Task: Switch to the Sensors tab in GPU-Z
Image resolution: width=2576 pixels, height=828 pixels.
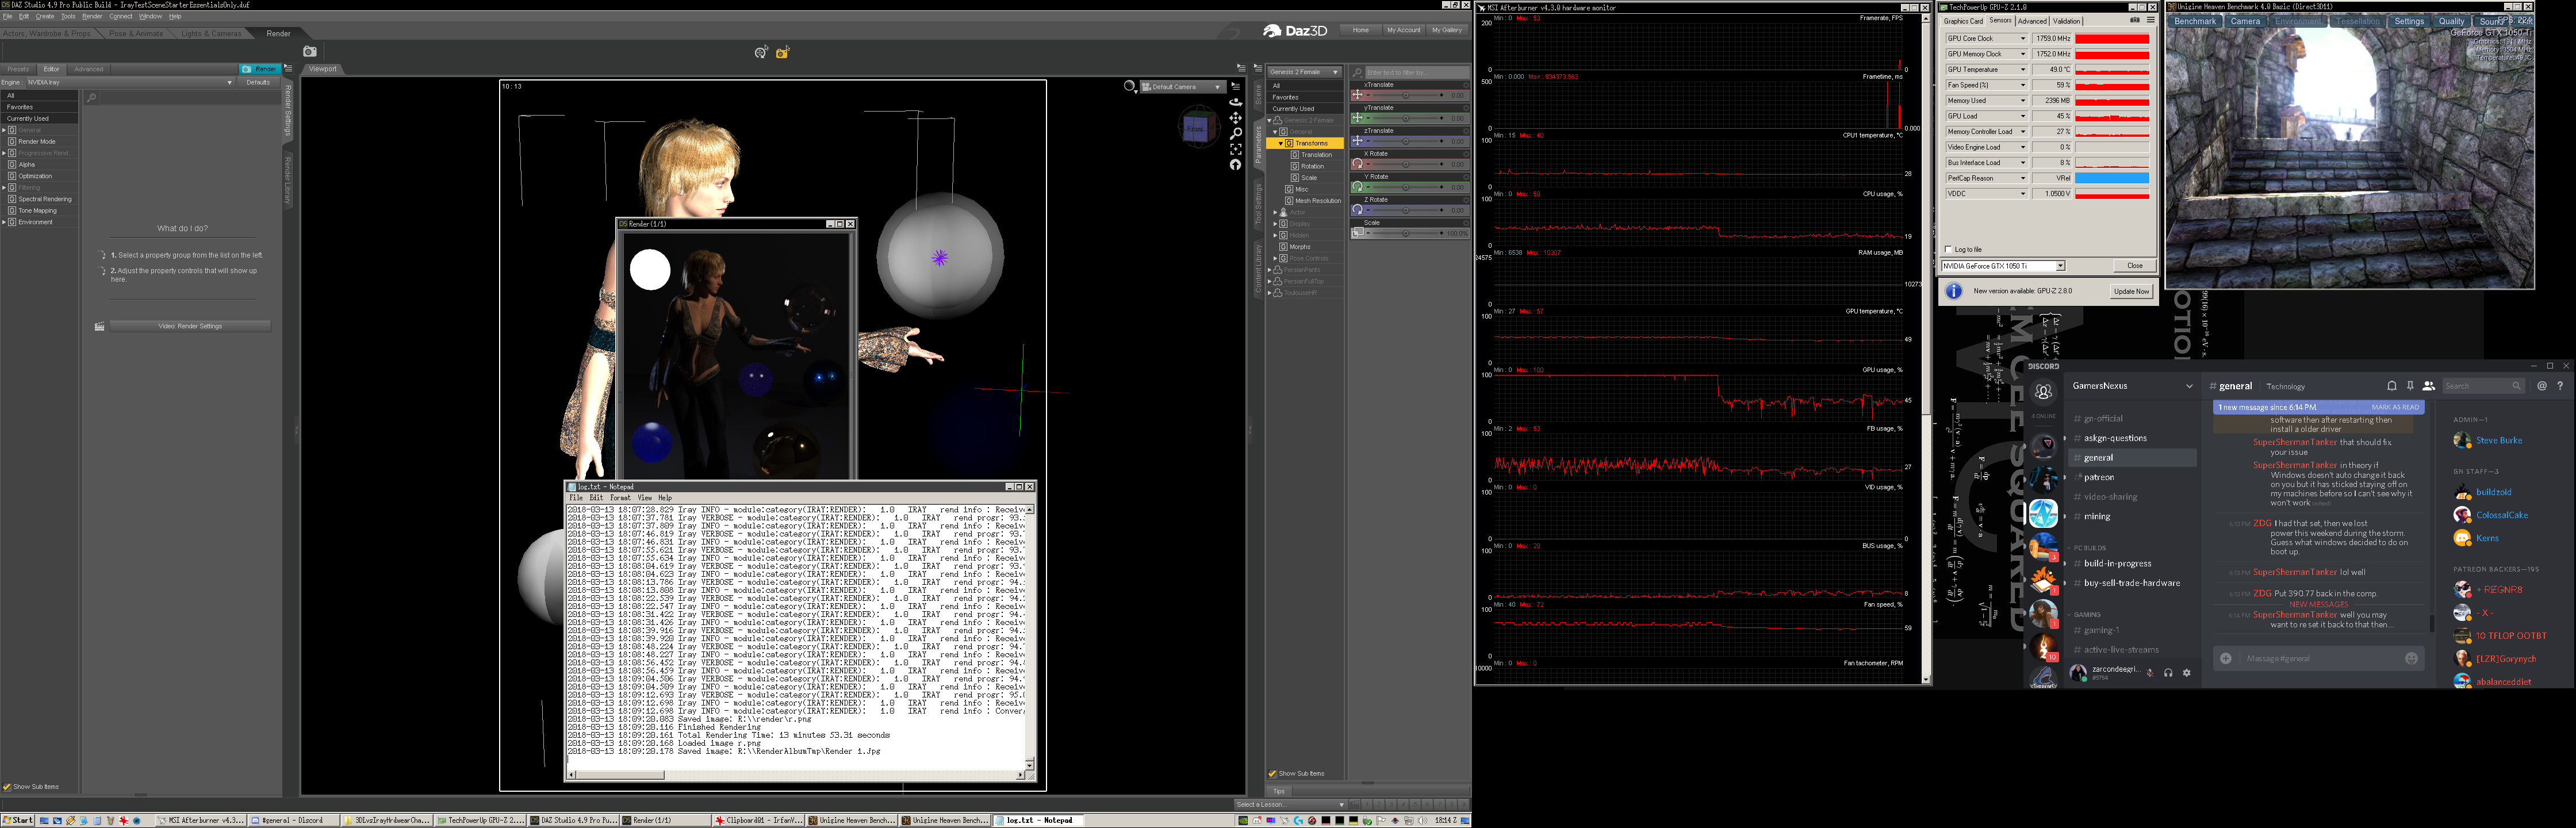Action: (2000, 21)
